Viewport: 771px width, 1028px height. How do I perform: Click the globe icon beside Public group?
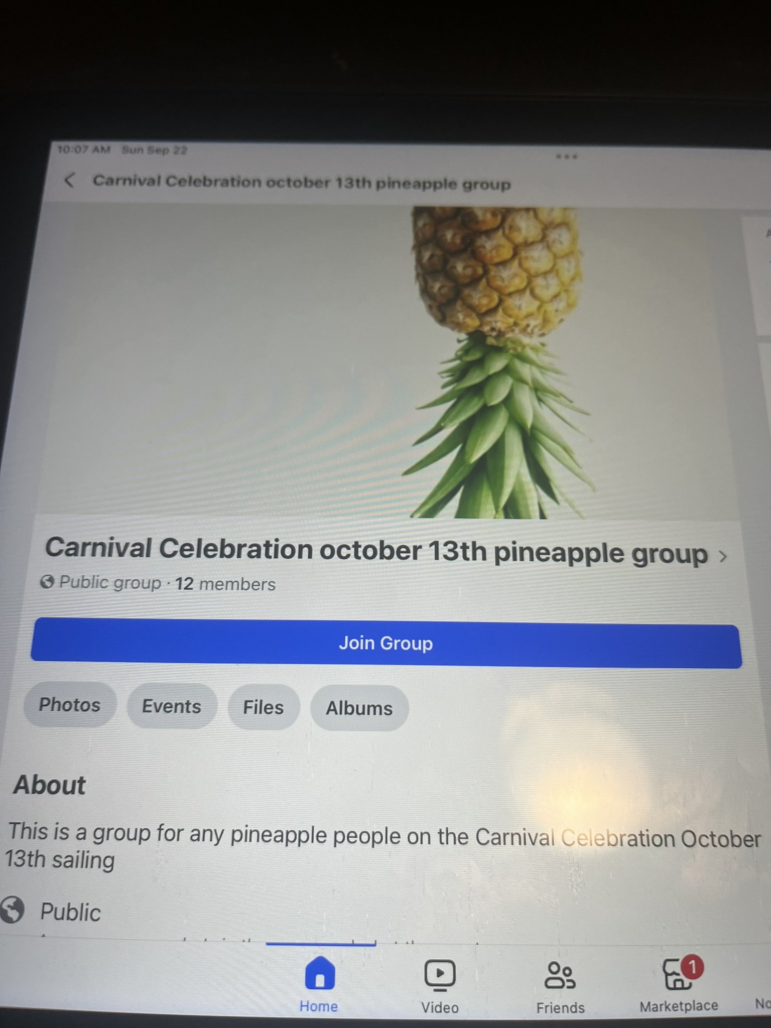pyautogui.click(x=47, y=582)
